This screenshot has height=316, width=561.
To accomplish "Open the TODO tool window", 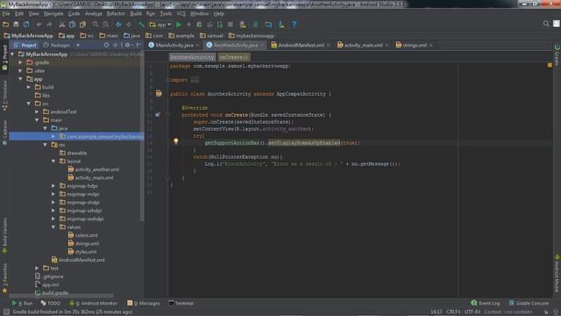I will tap(50, 303).
